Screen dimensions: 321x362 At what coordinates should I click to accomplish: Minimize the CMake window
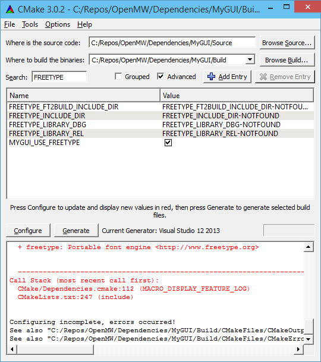(270, 7)
